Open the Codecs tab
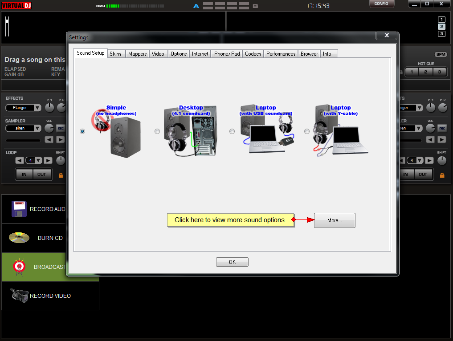453x341 pixels. click(253, 54)
